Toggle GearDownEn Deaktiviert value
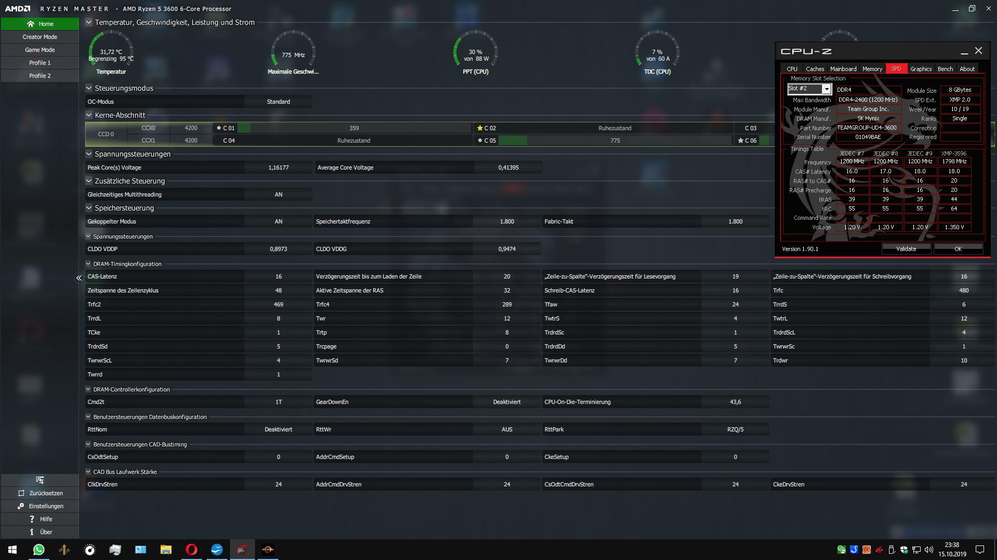Image resolution: width=997 pixels, height=560 pixels. [x=507, y=402]
